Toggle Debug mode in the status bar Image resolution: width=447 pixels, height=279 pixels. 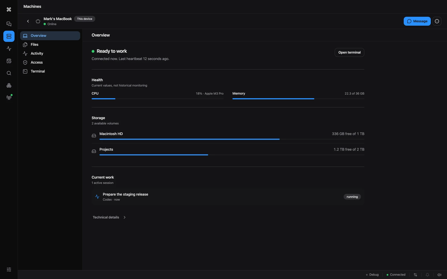372,275
